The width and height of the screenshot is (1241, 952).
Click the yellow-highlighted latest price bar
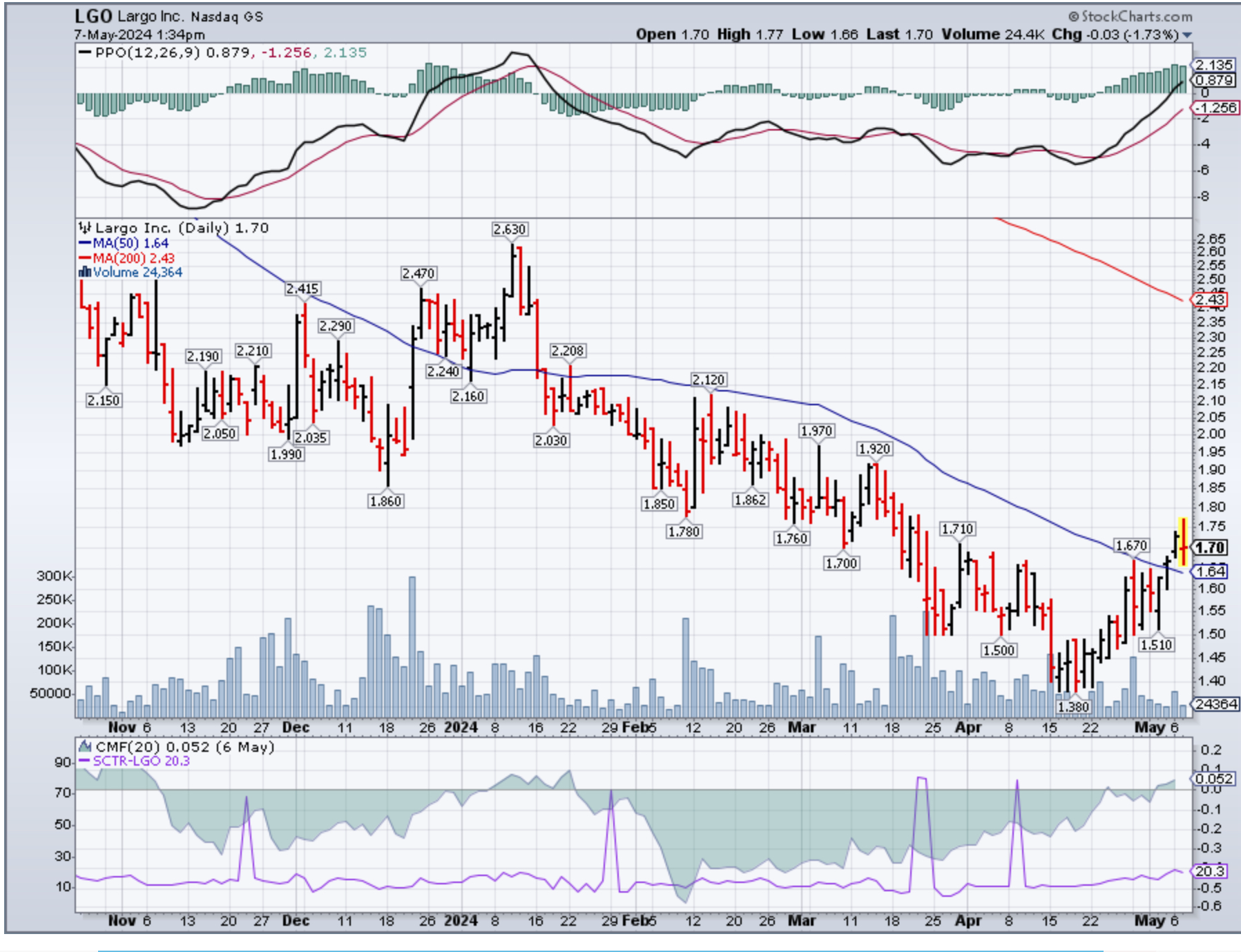1183,543
